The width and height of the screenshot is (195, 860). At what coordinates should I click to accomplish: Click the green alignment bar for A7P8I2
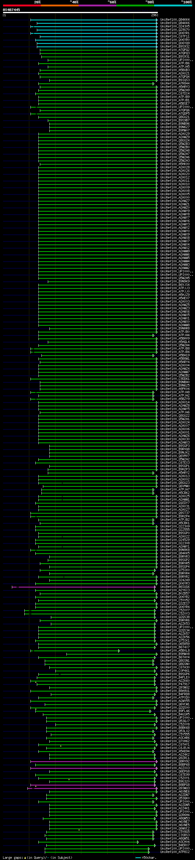tap(97, 852)
